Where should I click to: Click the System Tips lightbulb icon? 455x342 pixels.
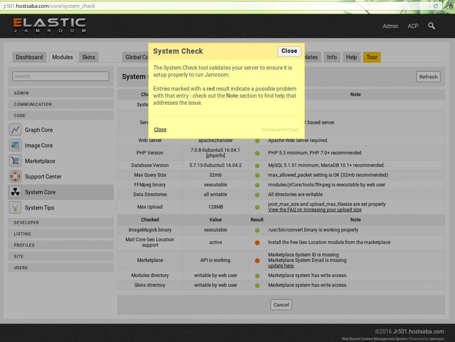pos(15,208)
